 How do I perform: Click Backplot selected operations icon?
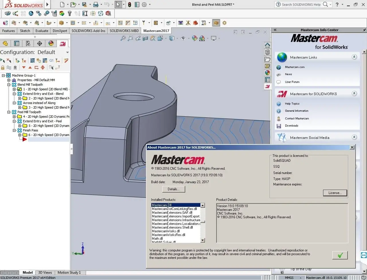[32, 60]
